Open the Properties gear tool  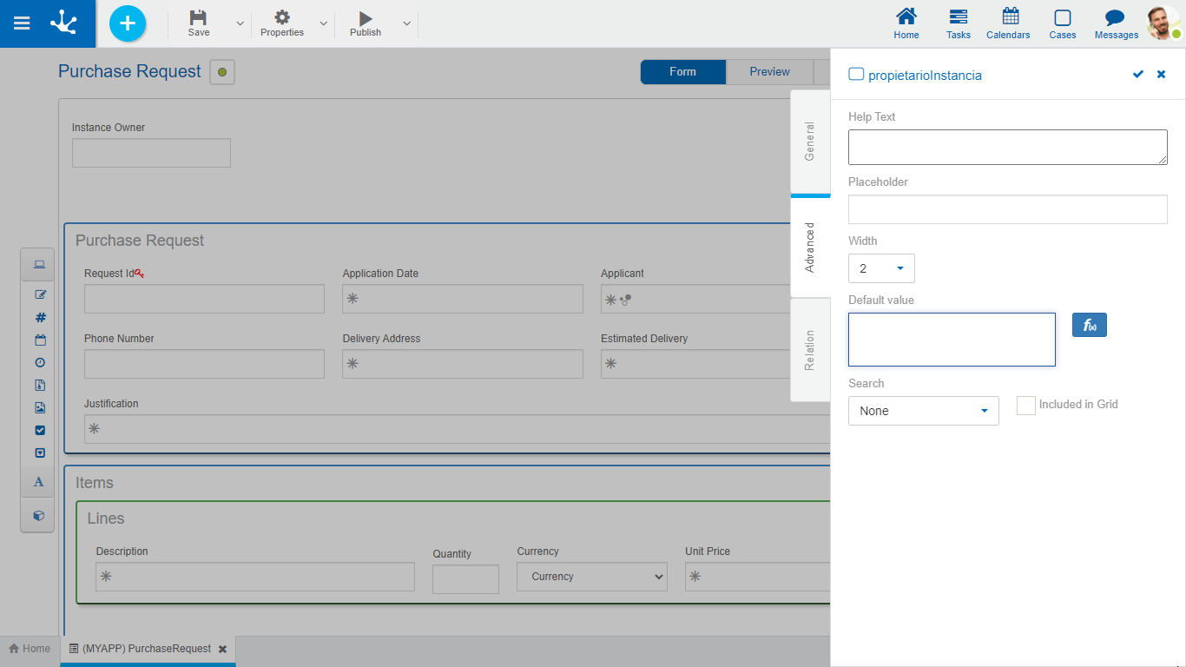click(282, 23)
